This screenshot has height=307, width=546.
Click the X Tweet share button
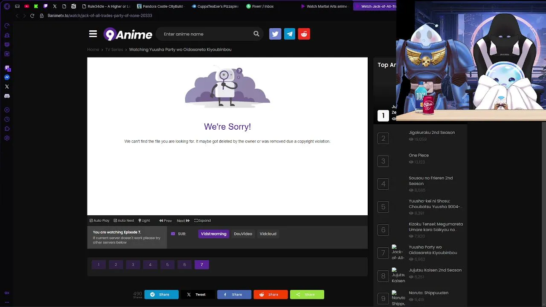point(198,295)
